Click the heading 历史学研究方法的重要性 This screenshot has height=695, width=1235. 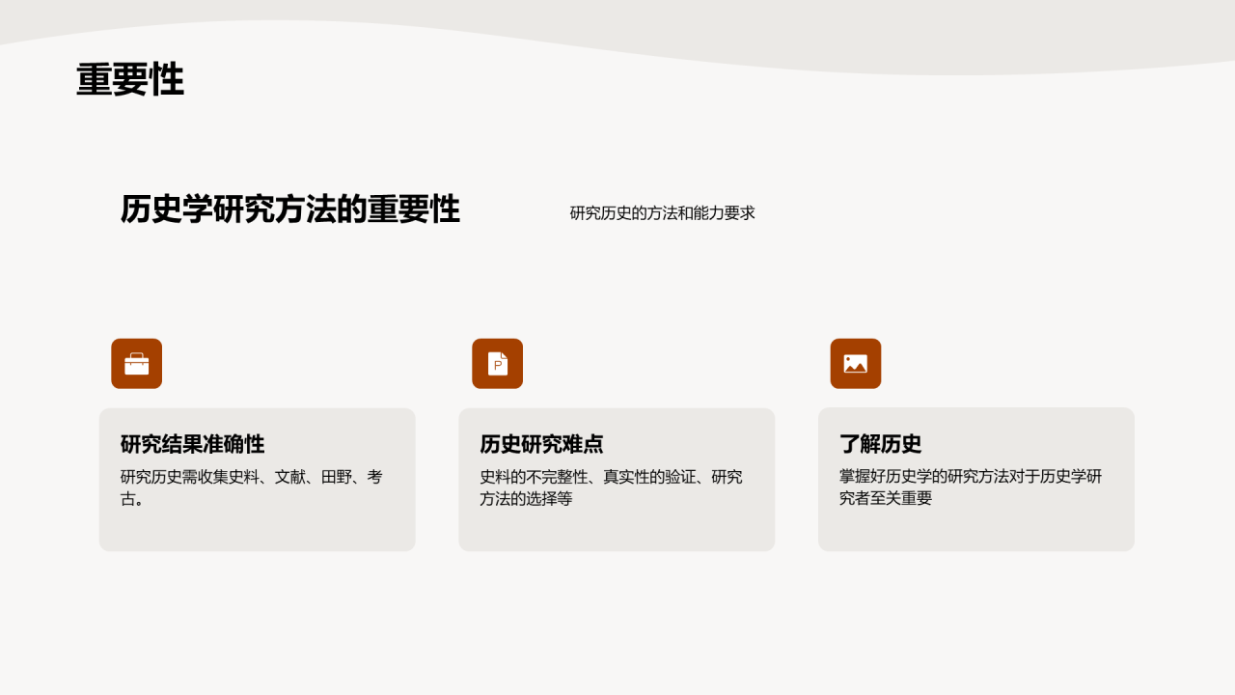pos(289,209)
